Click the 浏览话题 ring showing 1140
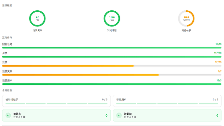 point(112,18)
